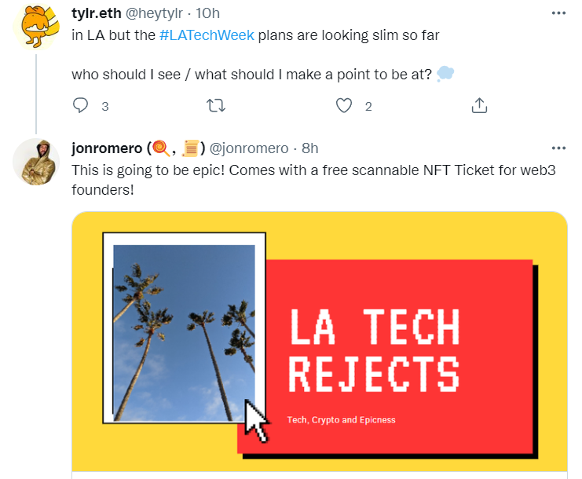Open the 8h reply timestamp
Screen dimensions: 582x479
click(x=309, y=148)
